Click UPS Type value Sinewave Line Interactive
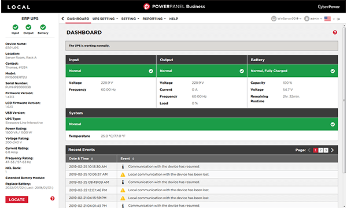347x208 pixels. click(x=24, y=122)
